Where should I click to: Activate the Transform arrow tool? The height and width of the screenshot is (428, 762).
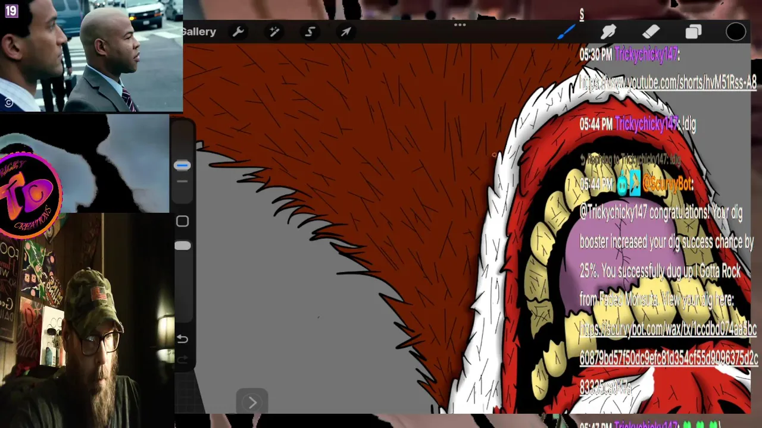pos(346,32)
